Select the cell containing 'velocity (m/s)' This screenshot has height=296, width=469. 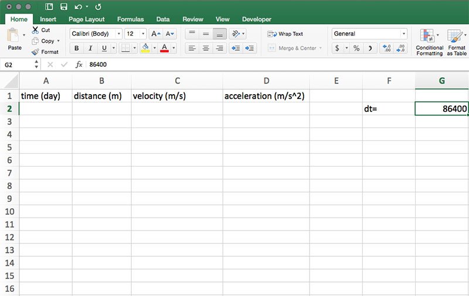(176, 96)
